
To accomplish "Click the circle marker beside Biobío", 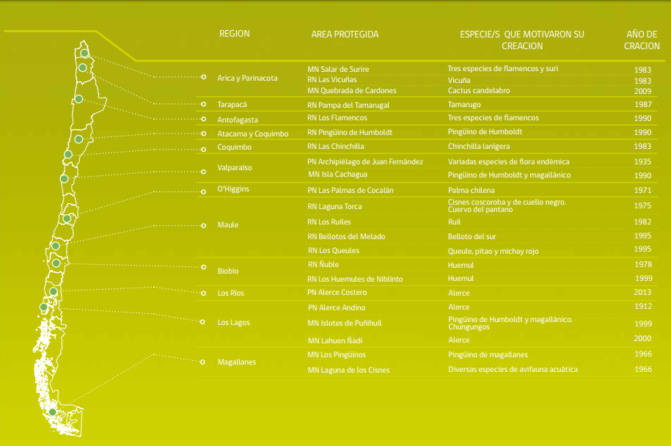I will pyautogui.click(x=204, y=267).
